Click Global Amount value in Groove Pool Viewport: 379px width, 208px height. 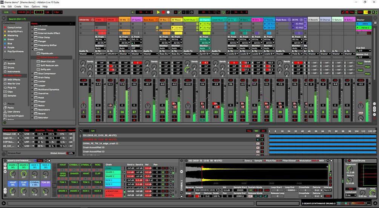pyautogui.click(x=71, y=153)
